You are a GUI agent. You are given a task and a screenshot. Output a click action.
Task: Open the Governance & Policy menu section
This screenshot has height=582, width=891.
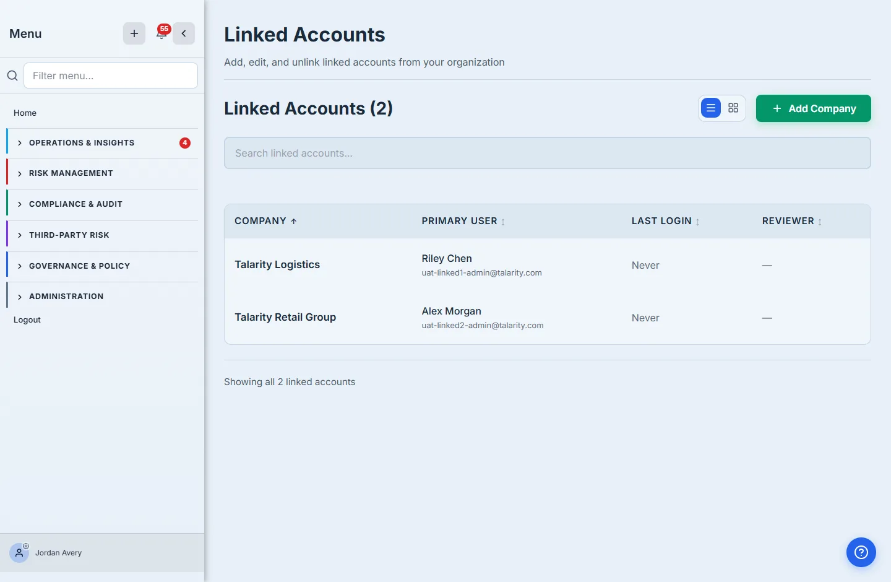102,266
